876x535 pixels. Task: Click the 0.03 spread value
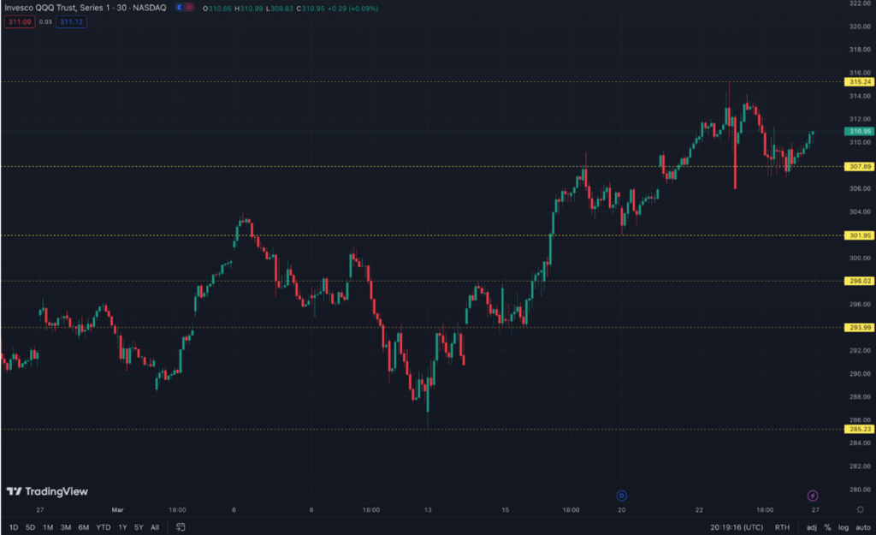(45, 21)
